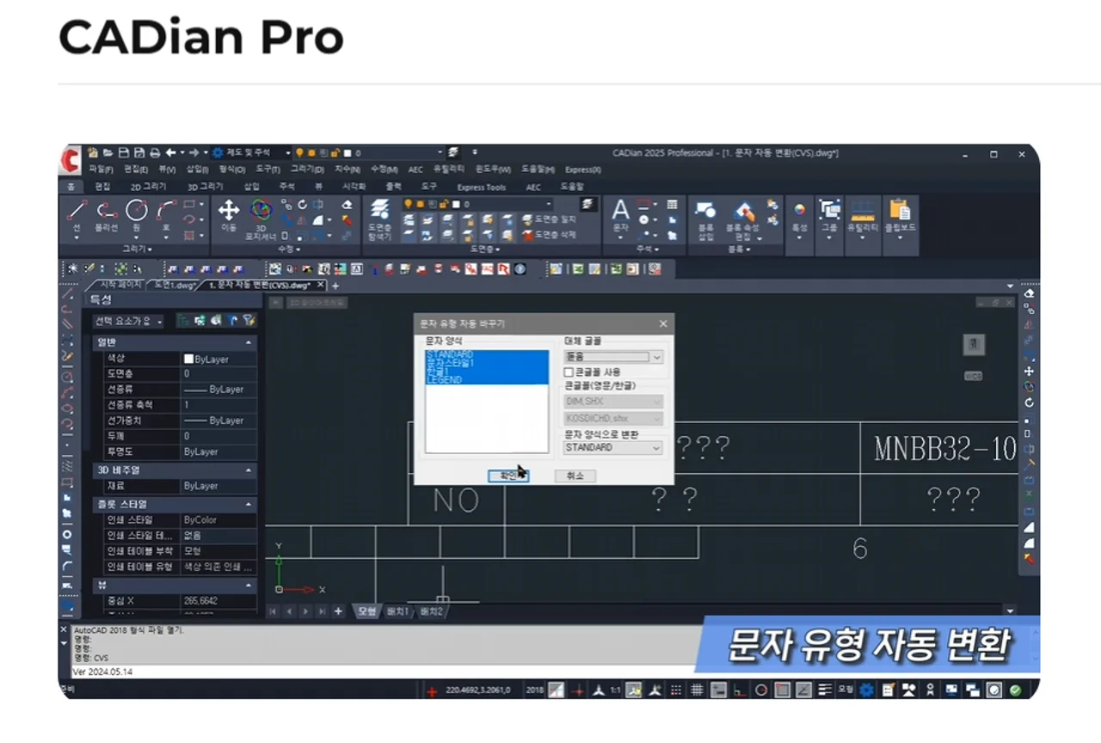This screenshot has width=1101, height=743.
Task: Open the 파일(F) menu
Action: point(101,169)
